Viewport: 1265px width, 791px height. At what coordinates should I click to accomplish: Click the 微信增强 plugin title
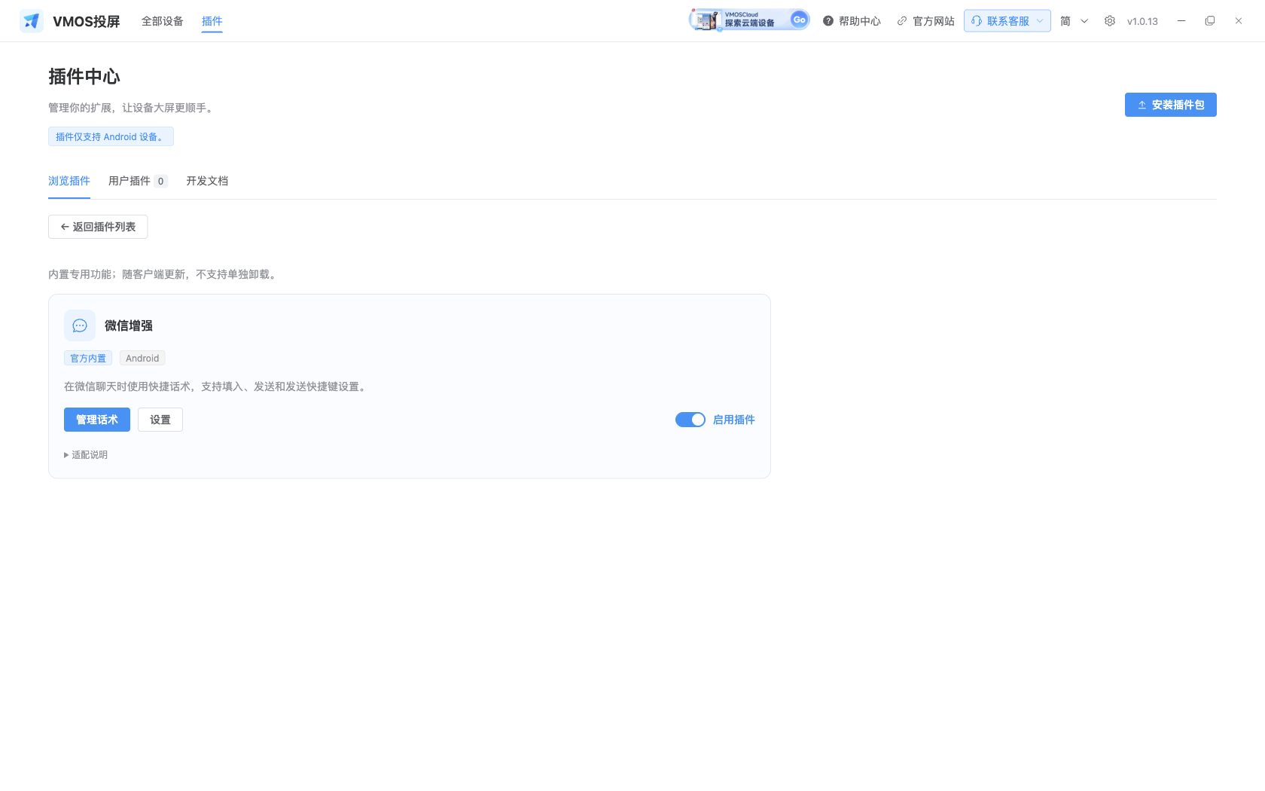click(129, 325)
